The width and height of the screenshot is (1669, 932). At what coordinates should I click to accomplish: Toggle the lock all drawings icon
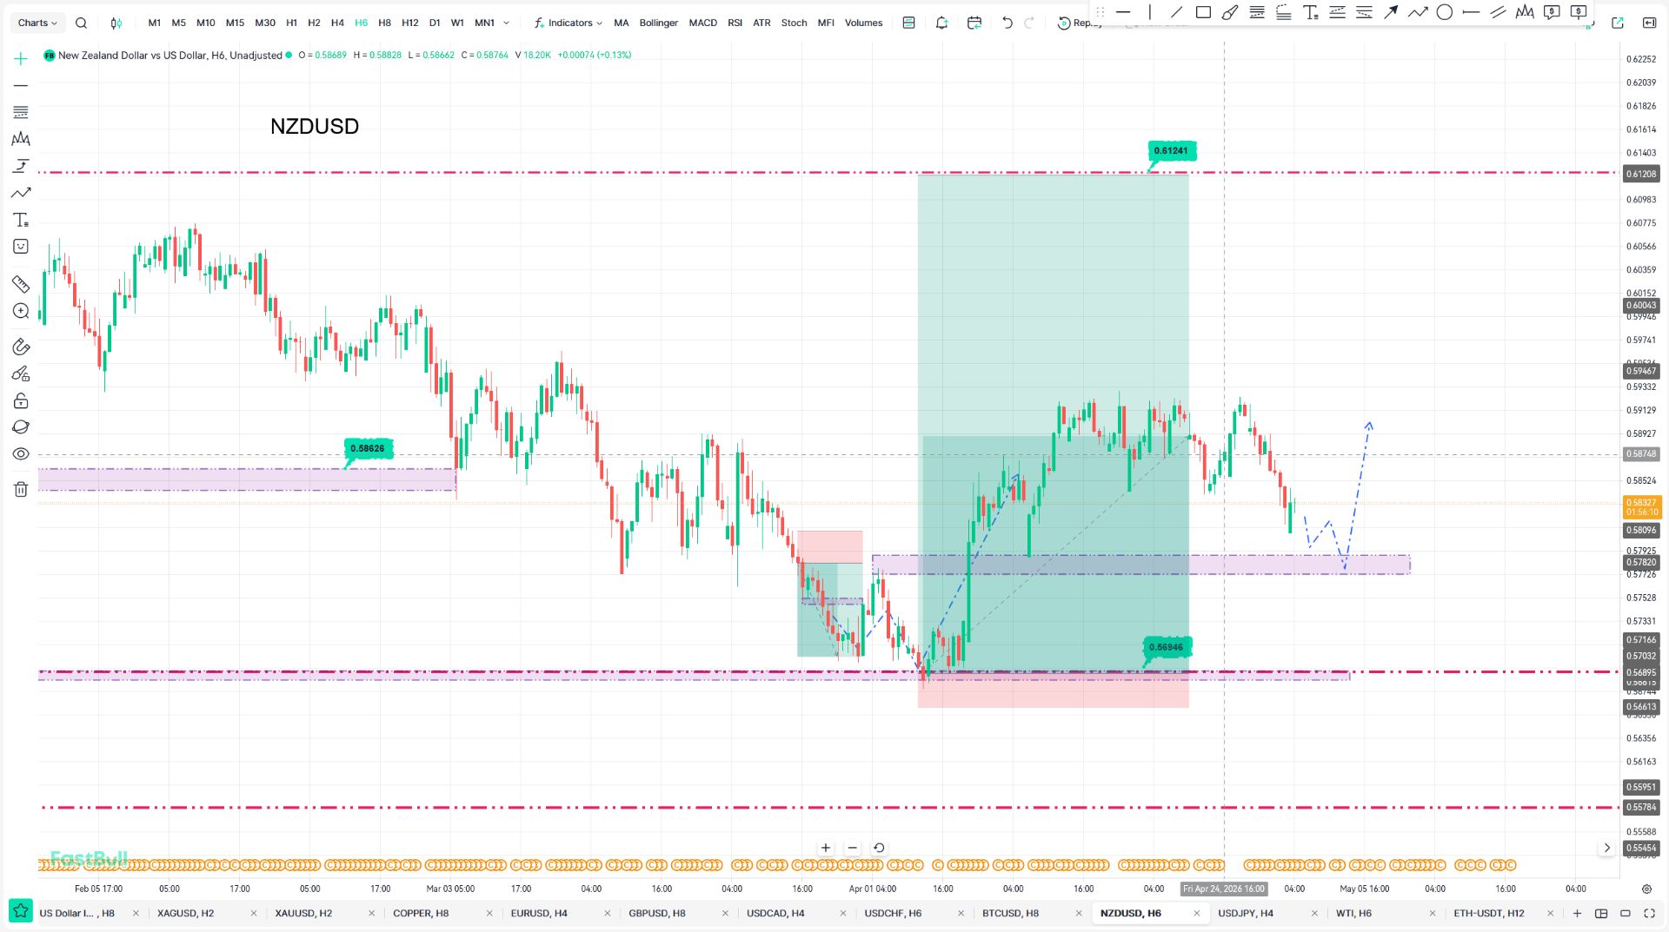coord(21,400)
